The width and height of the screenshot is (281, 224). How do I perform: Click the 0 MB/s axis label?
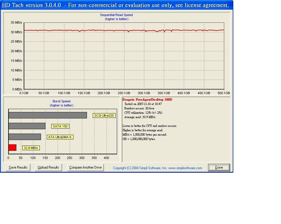(x=17, y=89)
